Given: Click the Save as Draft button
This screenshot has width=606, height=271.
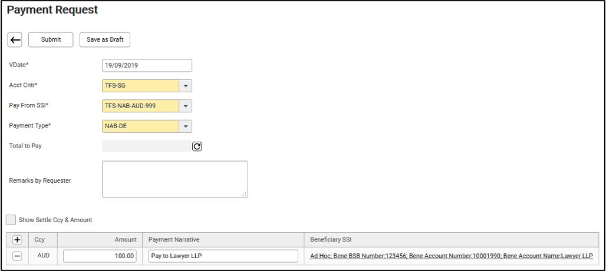Looking at the screenshot, I should pyautogui.click(x=105, y=40).
